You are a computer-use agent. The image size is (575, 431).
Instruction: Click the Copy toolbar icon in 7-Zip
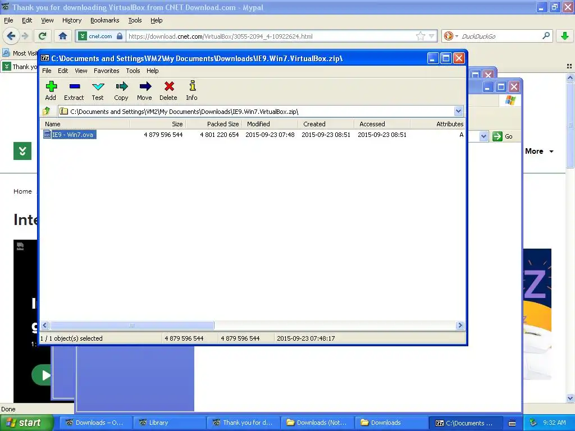(x=121, y=90)
